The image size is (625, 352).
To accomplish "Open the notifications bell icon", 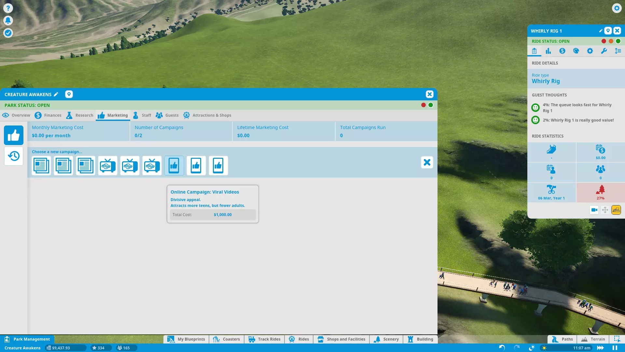I will click(8, 21).
